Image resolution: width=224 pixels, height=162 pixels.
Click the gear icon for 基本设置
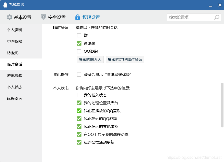[x=9, y=17]
